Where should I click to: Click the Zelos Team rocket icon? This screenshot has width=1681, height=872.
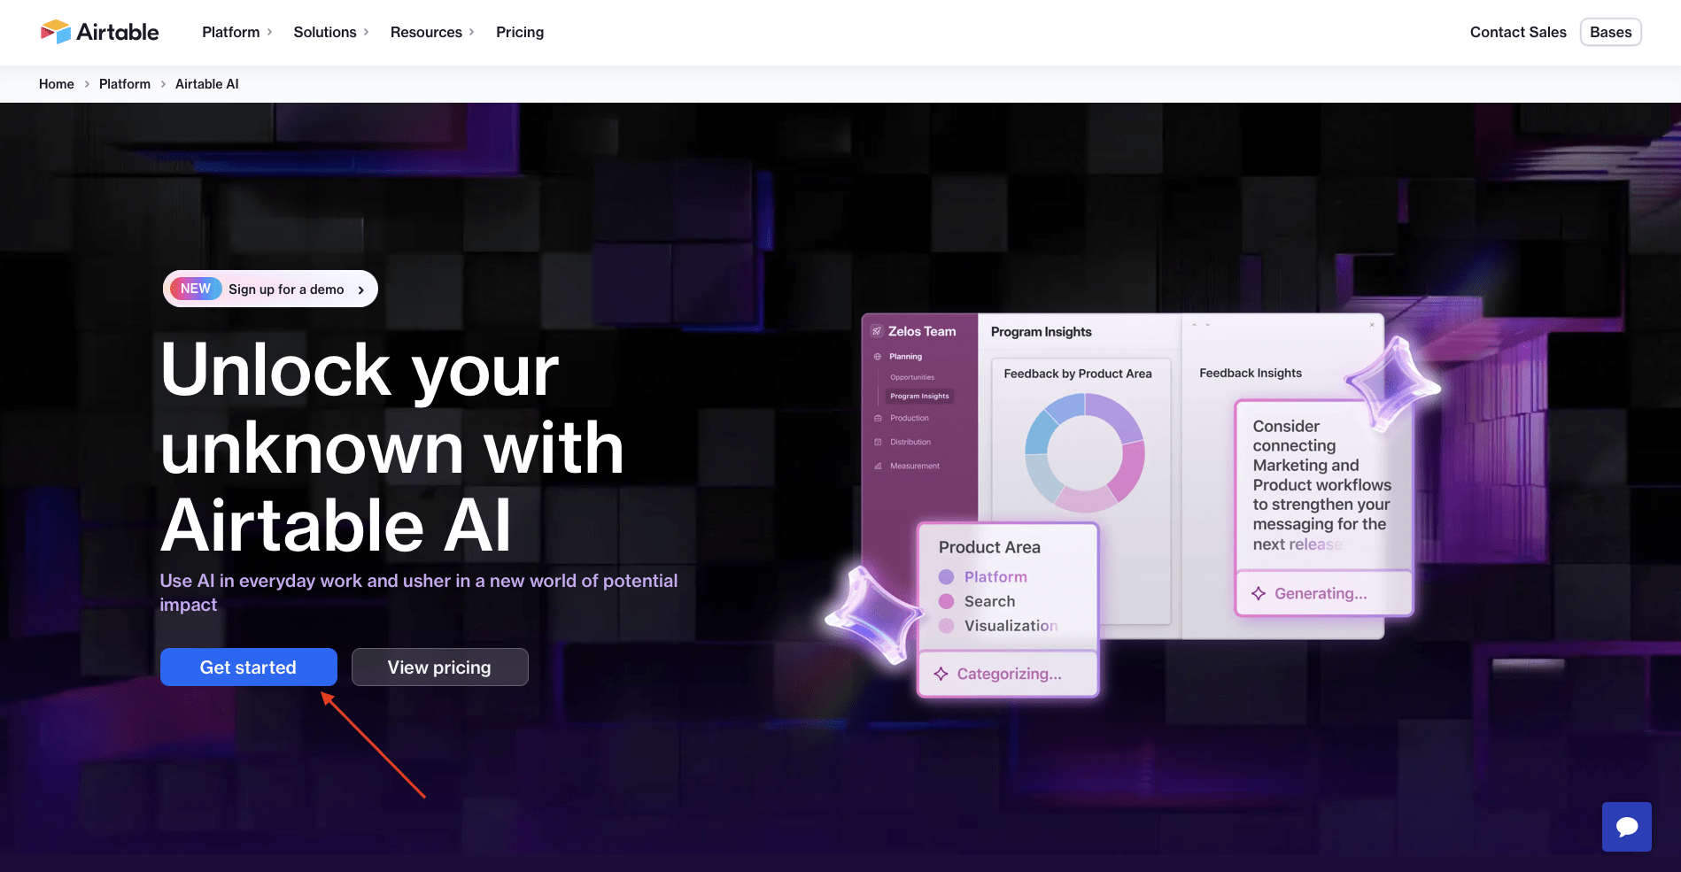click(x=876, y=331)
